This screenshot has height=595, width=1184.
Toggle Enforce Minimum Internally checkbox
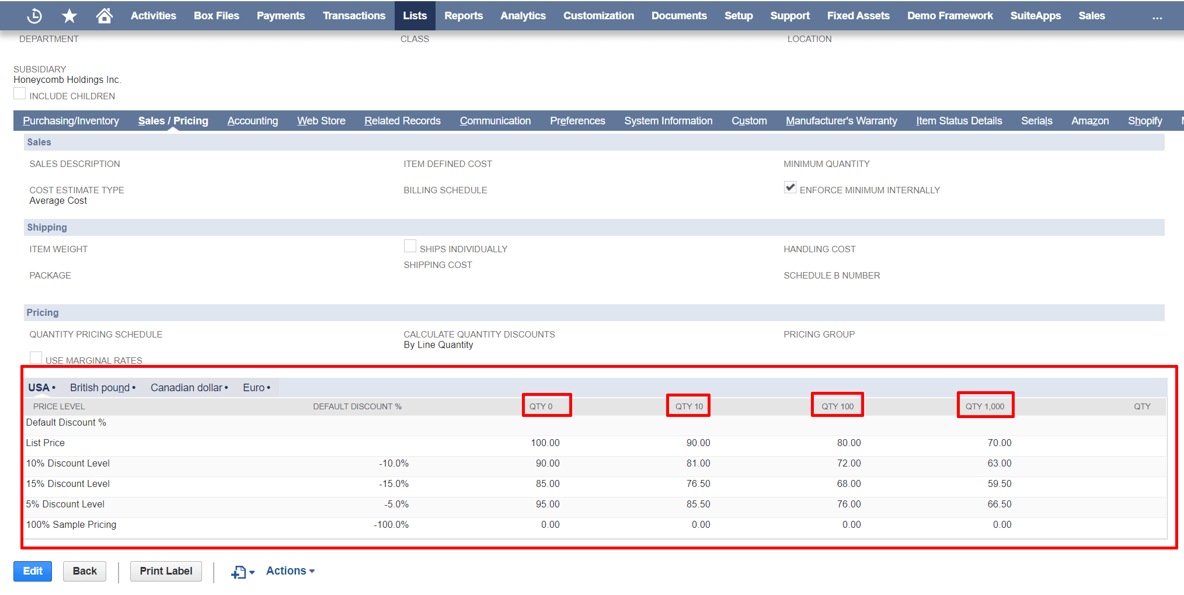[x=790, y=187]
